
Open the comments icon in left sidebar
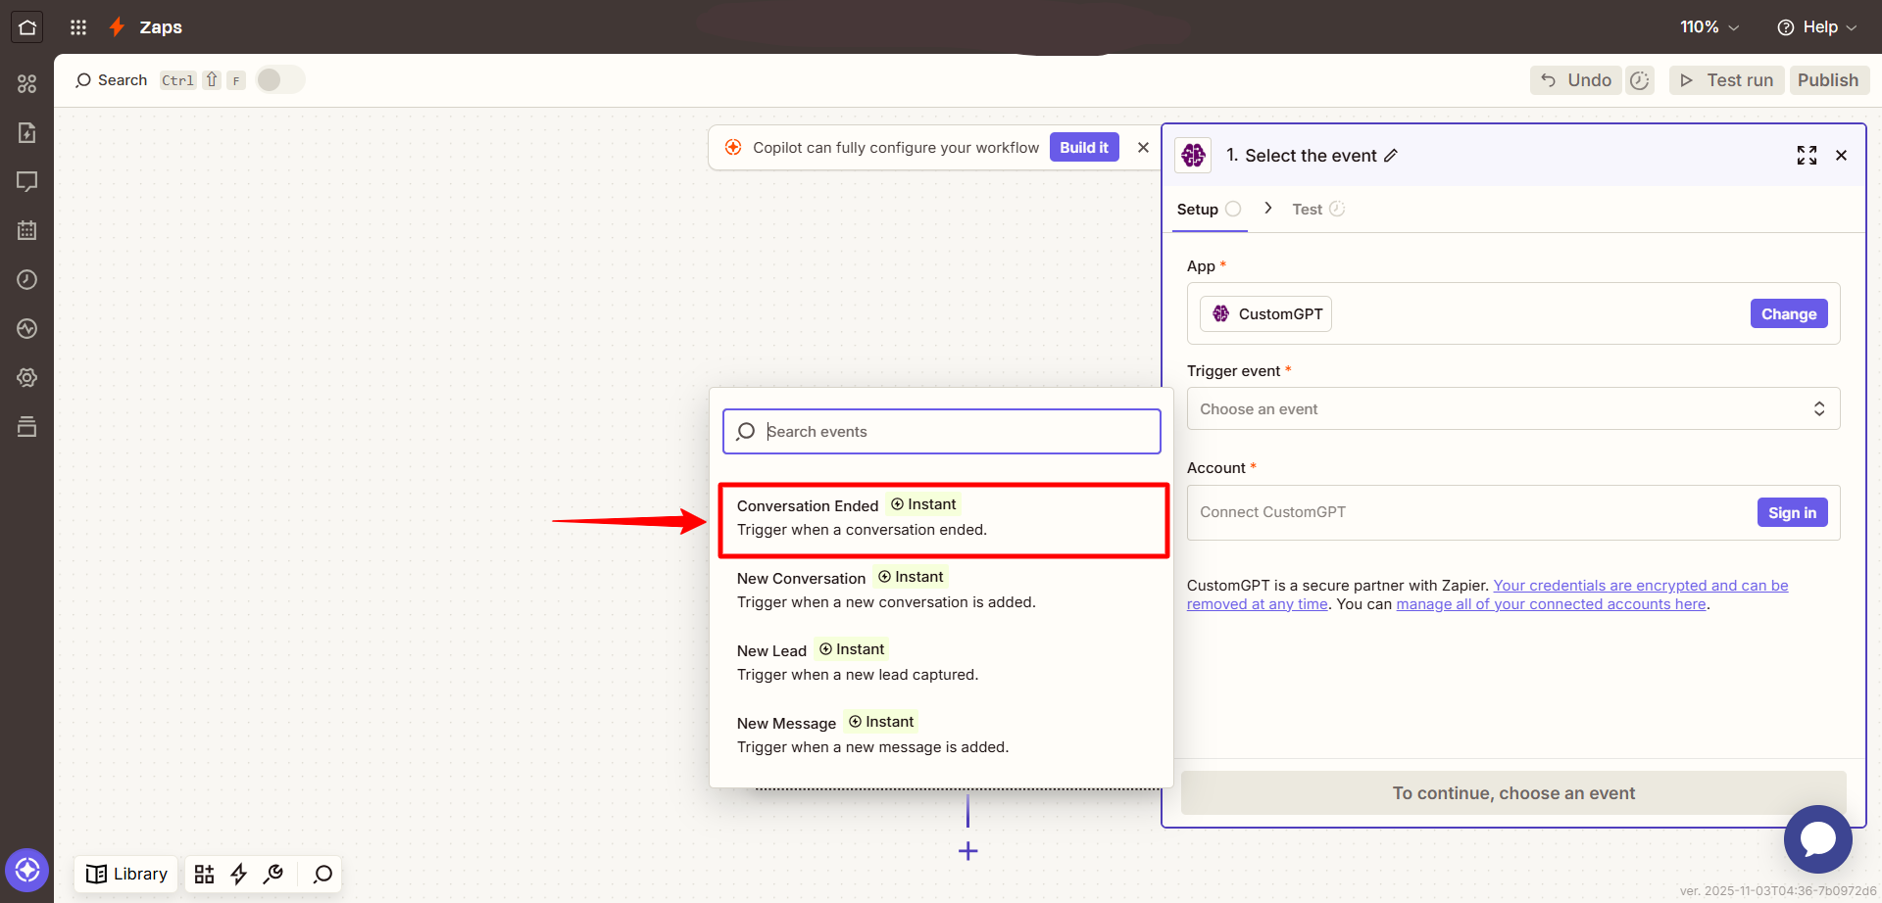[x=27, y=182]
